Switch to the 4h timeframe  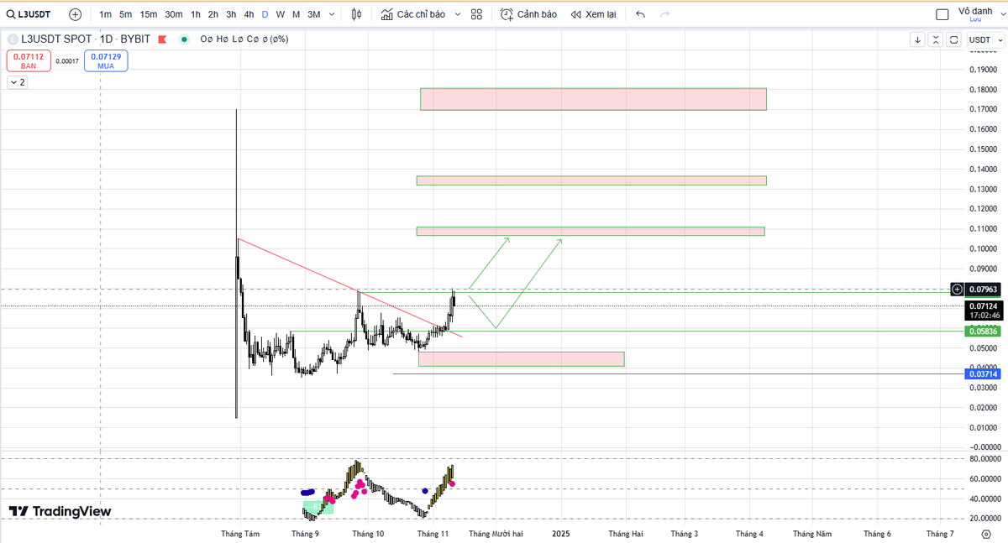click(249, 14)
